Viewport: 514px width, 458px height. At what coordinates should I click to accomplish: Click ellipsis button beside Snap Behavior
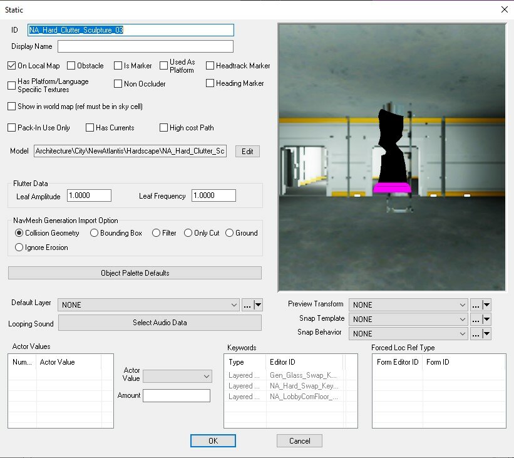[x=476, y=334]
